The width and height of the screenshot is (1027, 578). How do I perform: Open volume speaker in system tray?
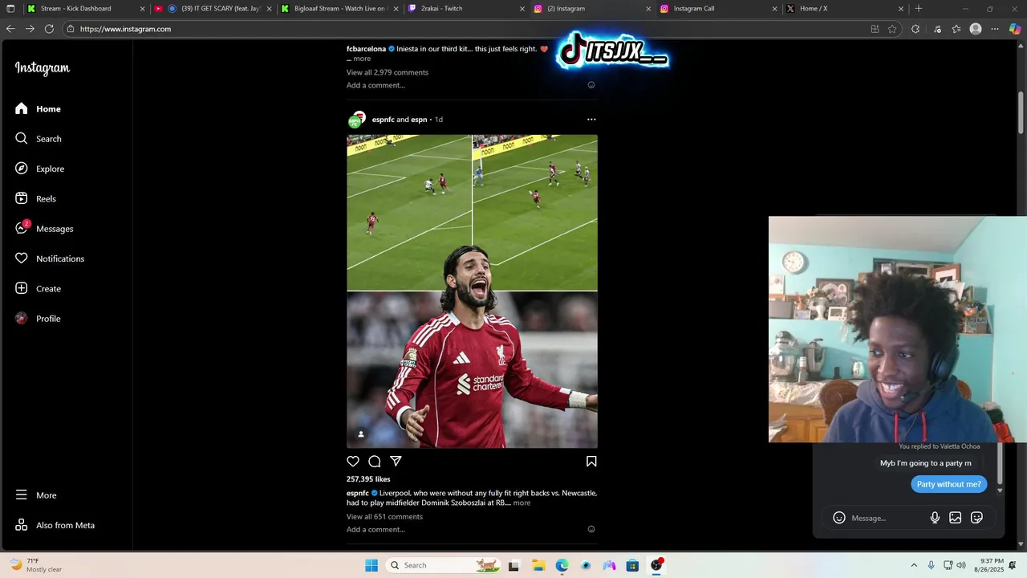tap(961, 565)
